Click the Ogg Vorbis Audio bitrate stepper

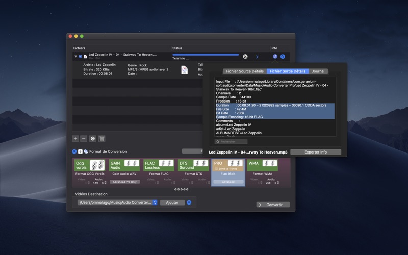tap(105, 183)
